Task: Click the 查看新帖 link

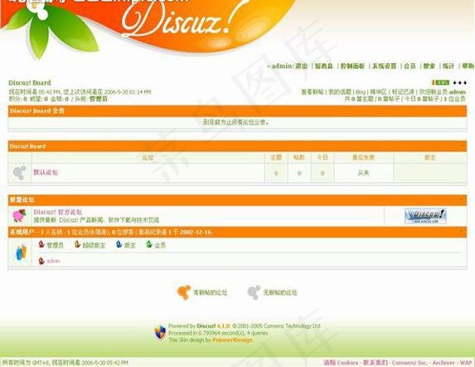Action: 313,91
